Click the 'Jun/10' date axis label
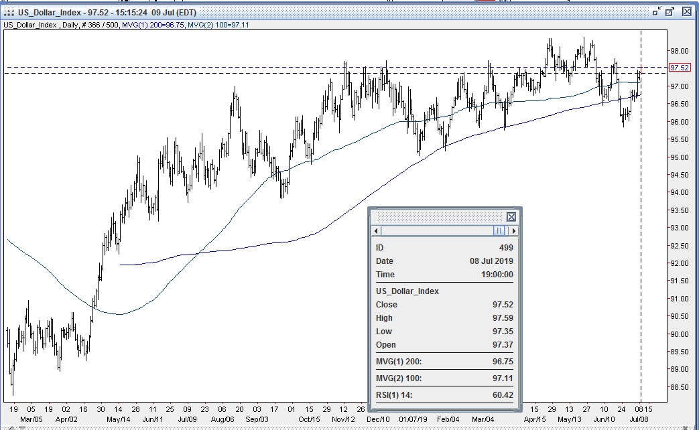 tap(604, 419)
